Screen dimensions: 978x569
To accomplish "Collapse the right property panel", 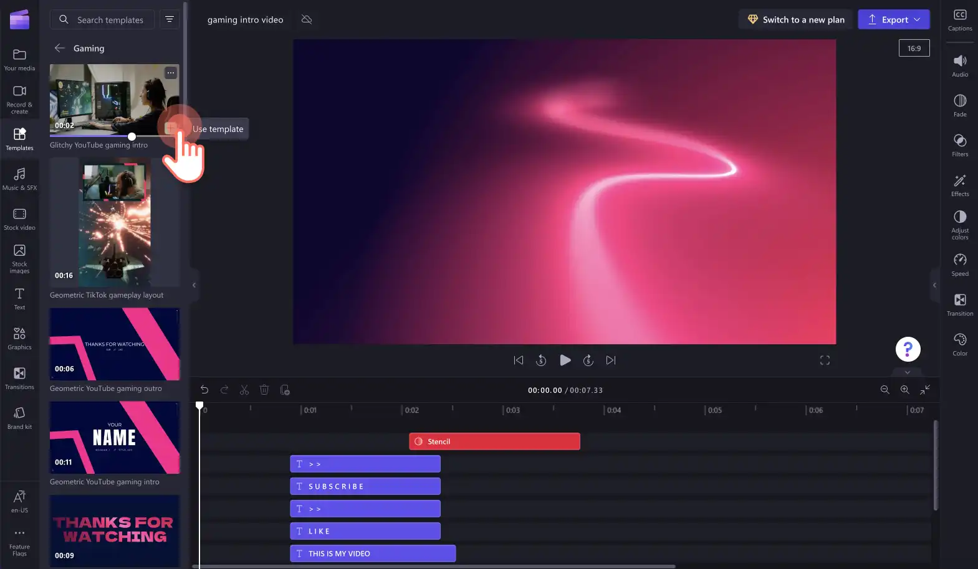I will [934, 285].
